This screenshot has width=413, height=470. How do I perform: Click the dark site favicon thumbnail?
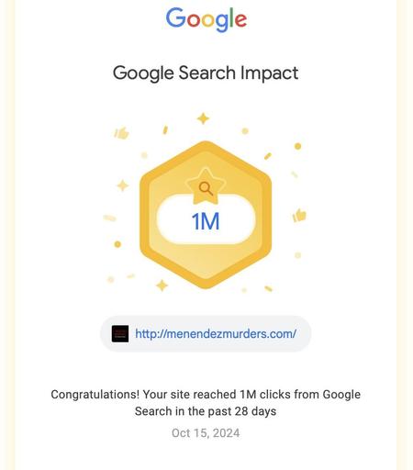[x=120, y=333]
